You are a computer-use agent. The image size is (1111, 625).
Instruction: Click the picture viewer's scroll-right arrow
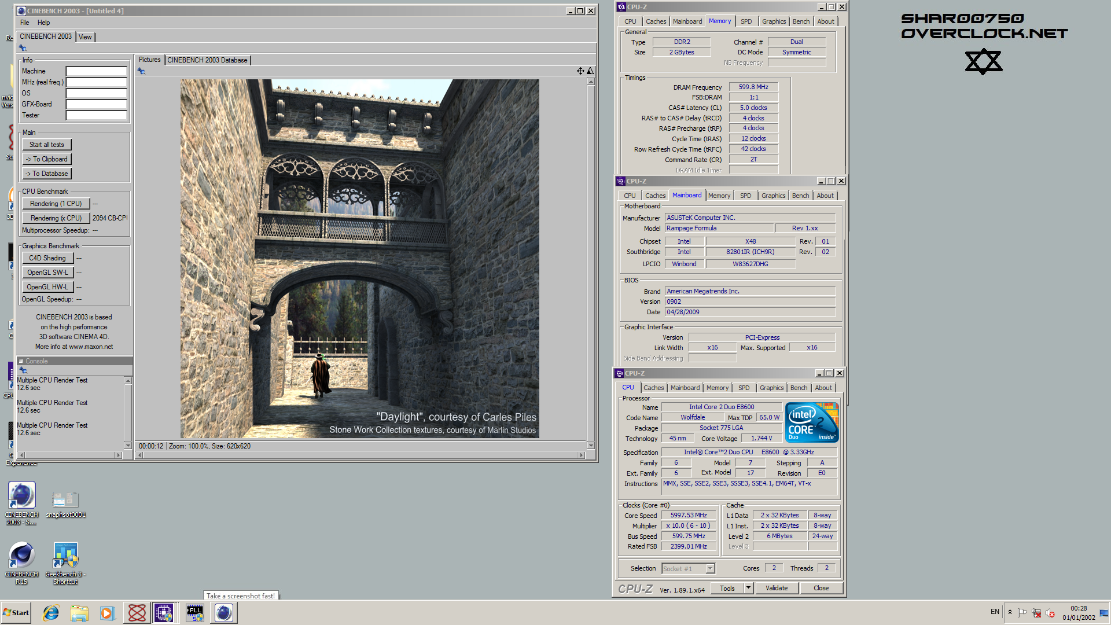(x=582, y=455)
